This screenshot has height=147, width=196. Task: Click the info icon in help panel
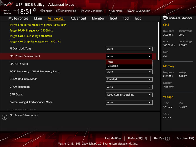pos(5,117)
